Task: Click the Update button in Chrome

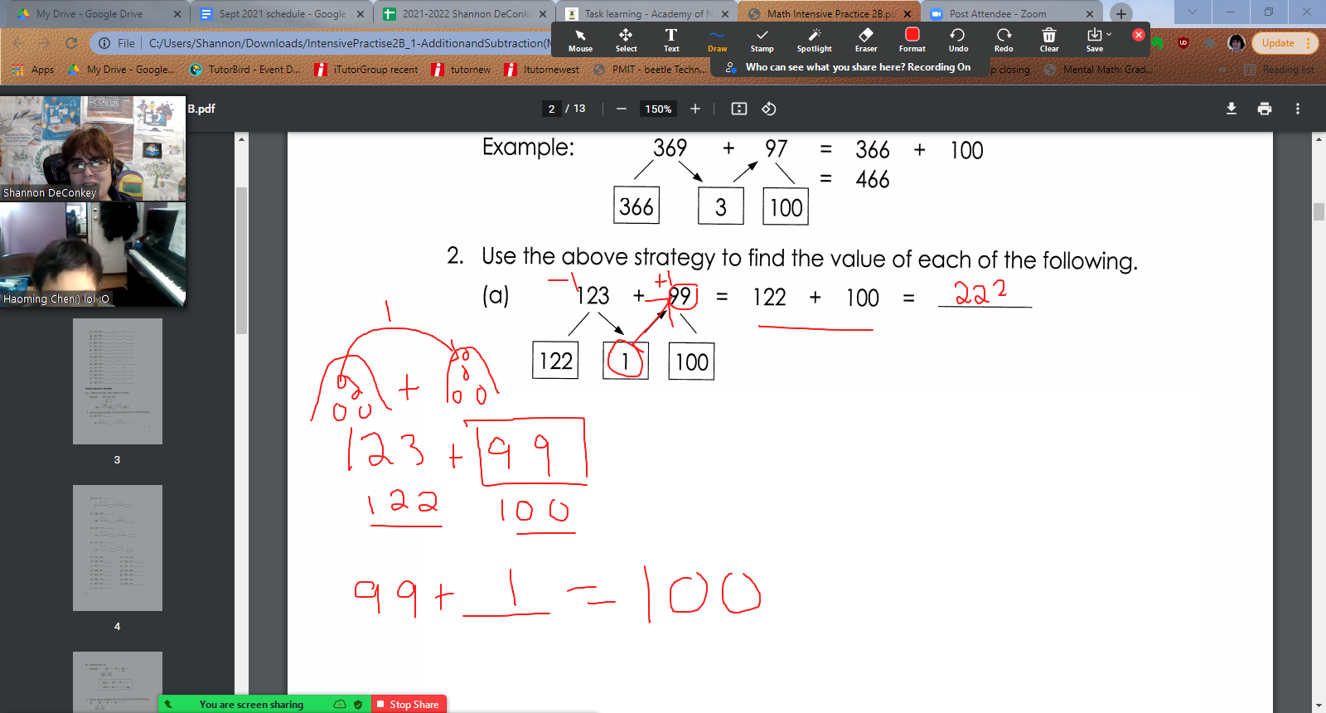Action: coord(1285,43)
